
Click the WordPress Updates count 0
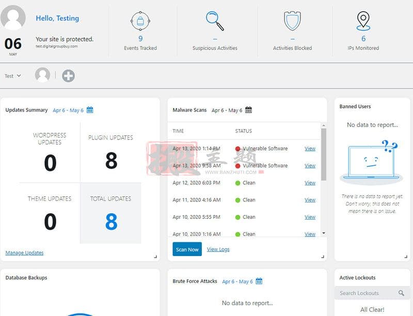(50, 163)
